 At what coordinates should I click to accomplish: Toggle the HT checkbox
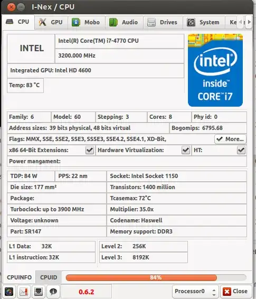pyautogui.click(x=241, y=150)
